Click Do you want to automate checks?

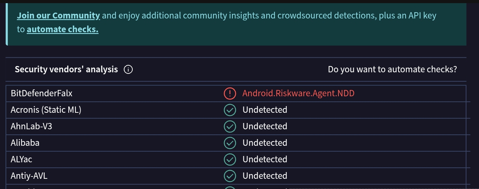[x=392, y=70]
